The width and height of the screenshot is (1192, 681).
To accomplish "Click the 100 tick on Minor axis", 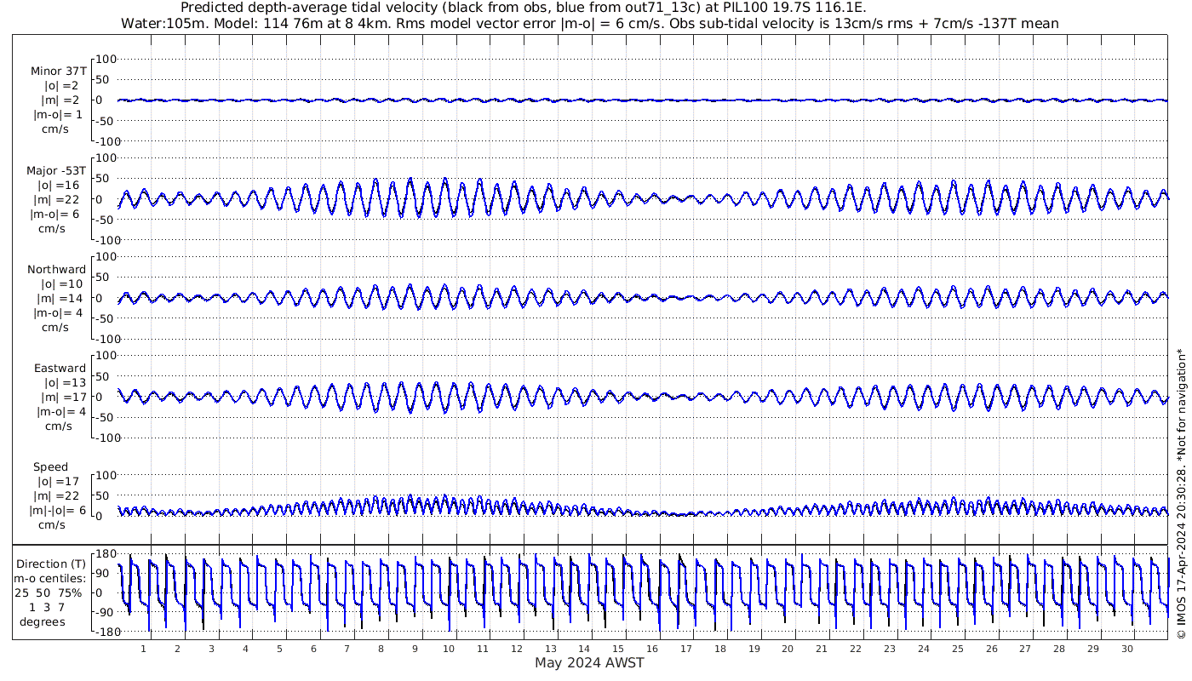I will coord(105,60).
